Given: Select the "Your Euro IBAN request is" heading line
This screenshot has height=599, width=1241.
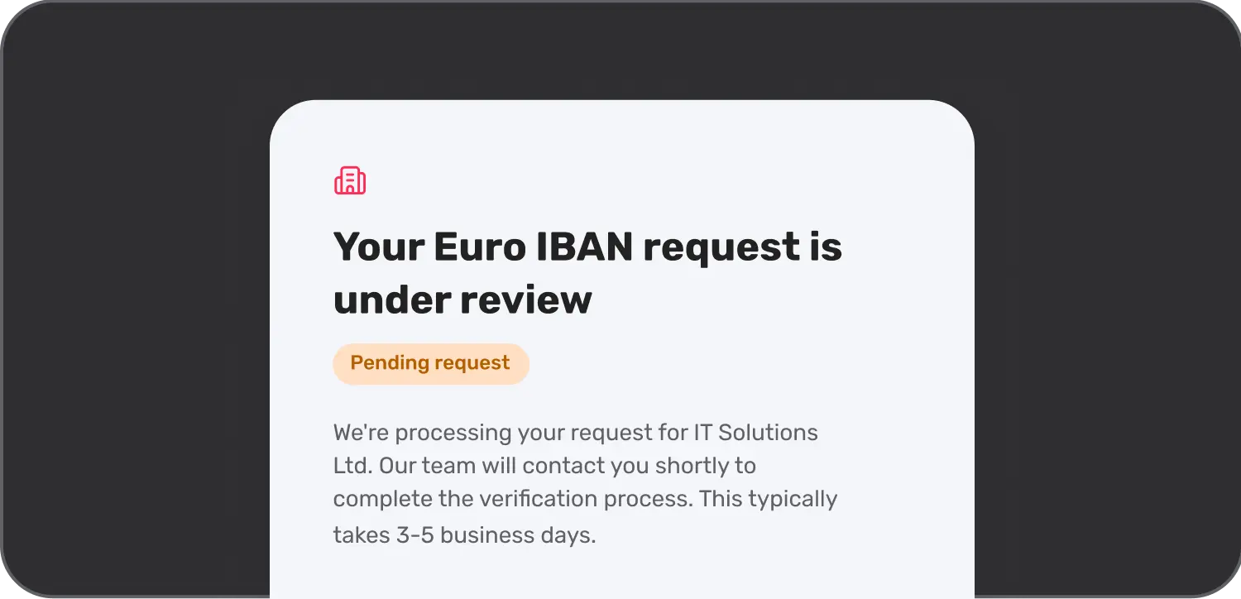Looking at the screenshot, I should [x=587, y=247].
